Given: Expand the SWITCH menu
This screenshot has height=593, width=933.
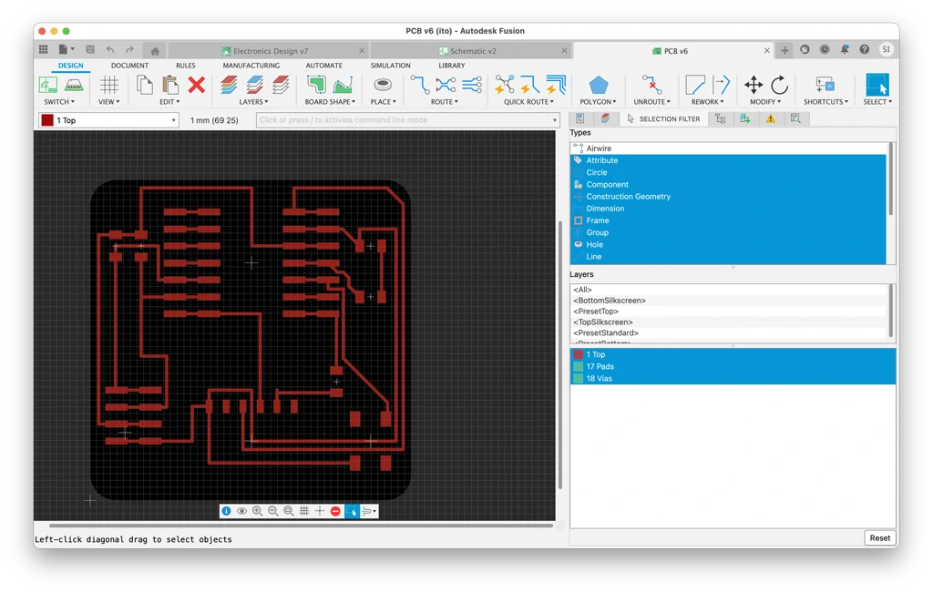Looking at the screenshot, I should (x=59, y=102).
